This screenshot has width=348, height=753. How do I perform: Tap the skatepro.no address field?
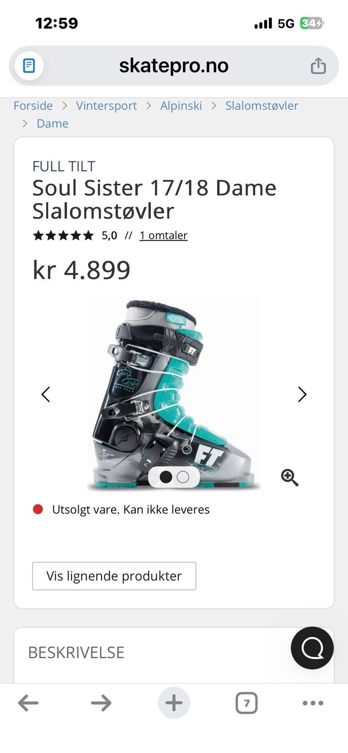tap(174, 66)
